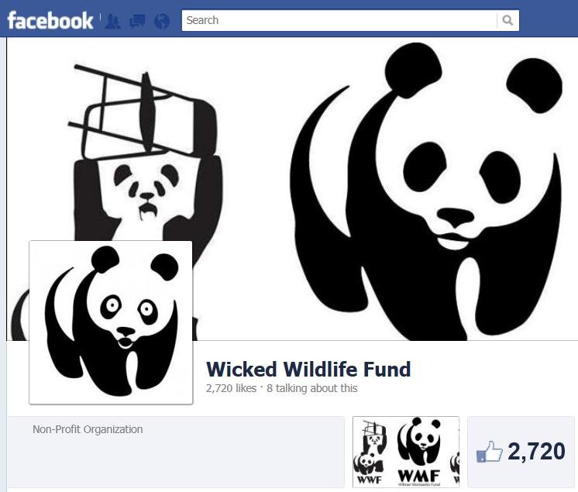Open the Wicked Wildlife Fund profile picture
Screen dimensions: 578x492
pyautogui.click(x=111, y=322)
